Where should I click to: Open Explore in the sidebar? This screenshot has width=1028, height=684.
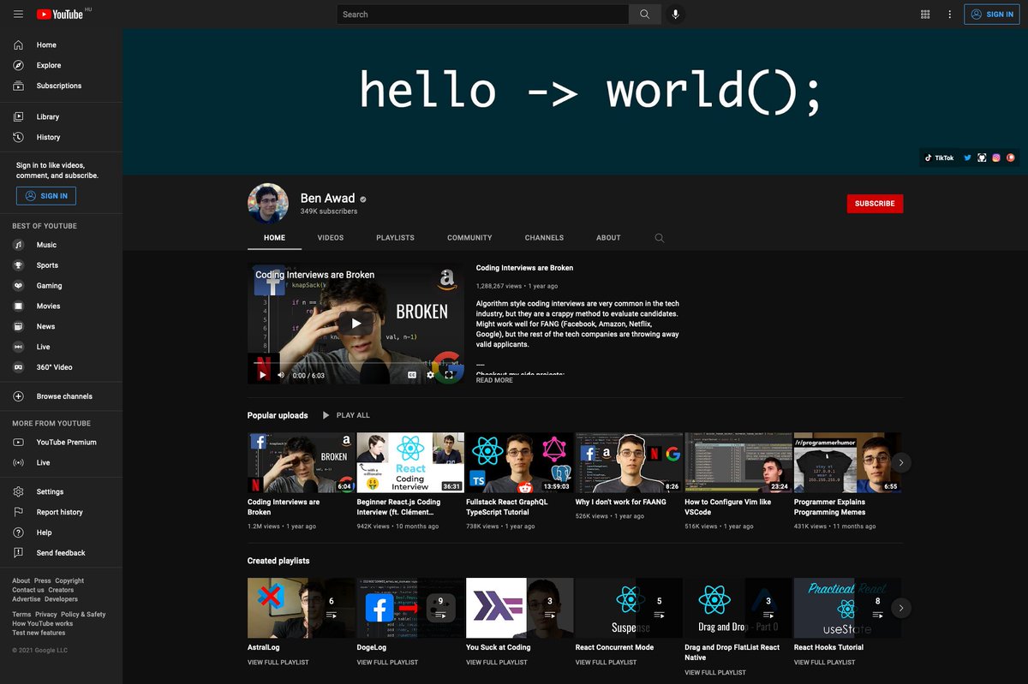61,65
